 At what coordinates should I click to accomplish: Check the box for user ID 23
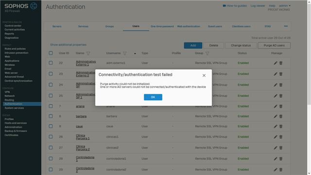51,74
